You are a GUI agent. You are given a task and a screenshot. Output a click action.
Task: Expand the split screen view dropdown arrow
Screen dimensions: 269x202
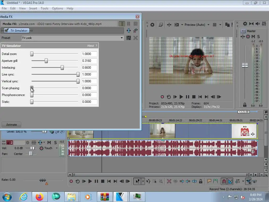(182, 25)
